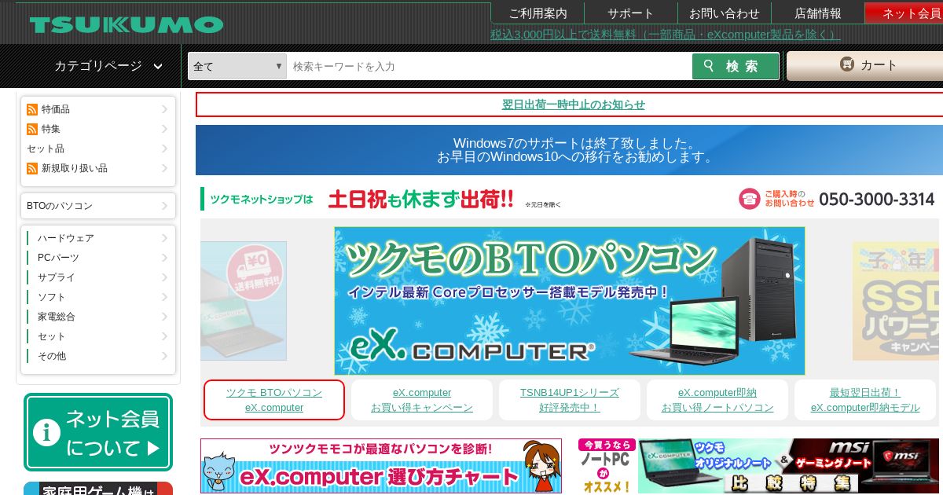The width and height of the screenshot is (943, 495).
Task: Click chevron on ハードウェア row
Action: tap(164, 238)
